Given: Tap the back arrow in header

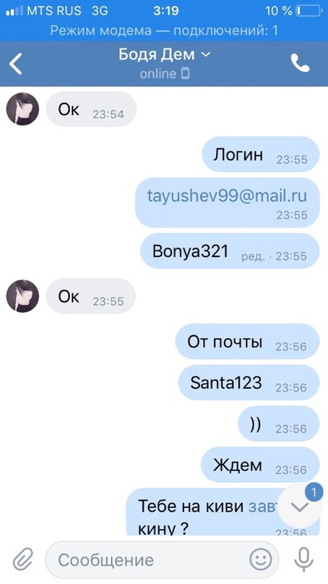Looking at the screenshot, I should 16,64.
